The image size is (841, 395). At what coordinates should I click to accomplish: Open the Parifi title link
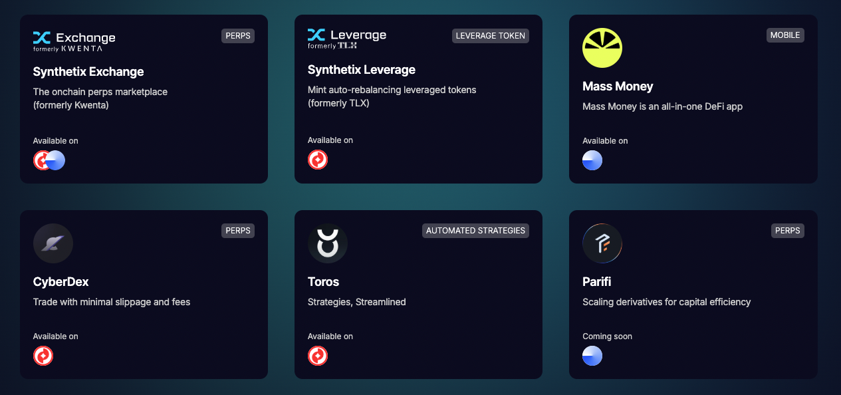pyautogui.click(x=596, y=282)
